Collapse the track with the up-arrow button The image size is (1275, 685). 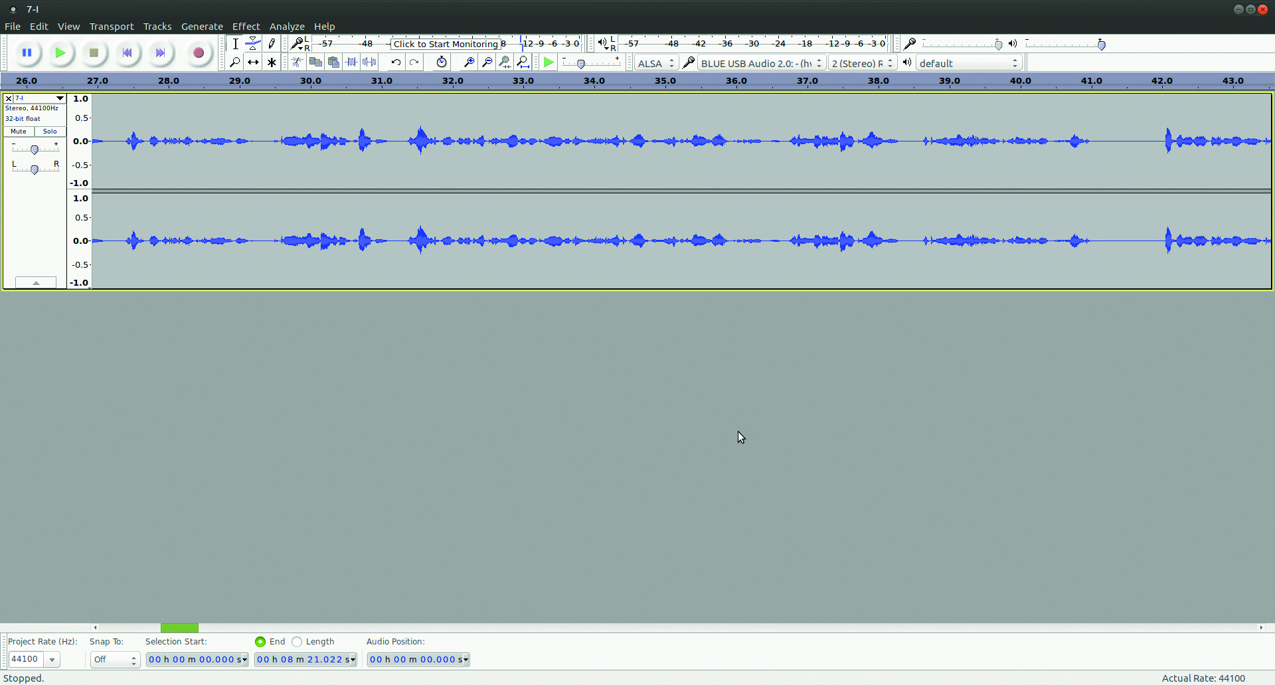point(36,282)
